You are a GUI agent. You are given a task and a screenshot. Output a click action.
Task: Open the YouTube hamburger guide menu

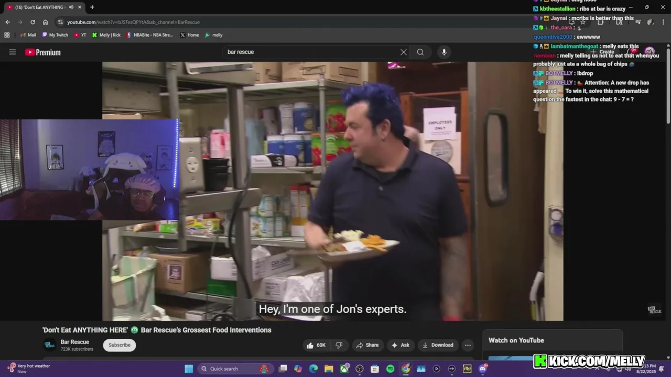click(x=13, y=52)
